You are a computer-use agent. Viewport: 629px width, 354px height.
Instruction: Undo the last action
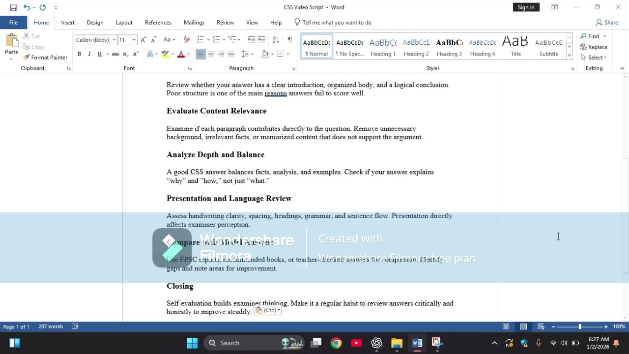pyautogui.click(x=27, y=7)
